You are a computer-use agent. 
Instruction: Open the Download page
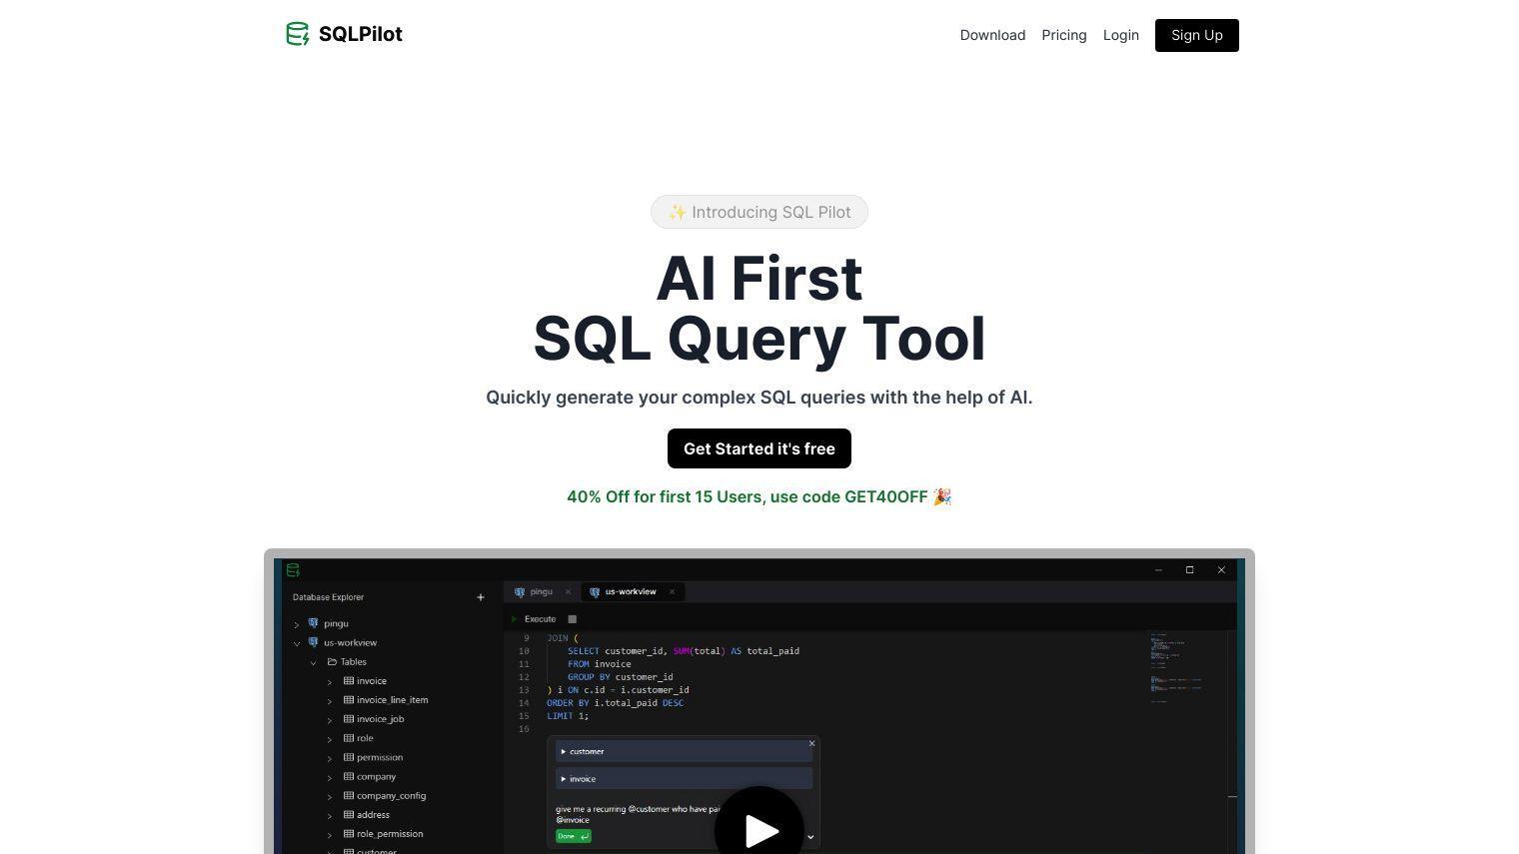[992, 35]
